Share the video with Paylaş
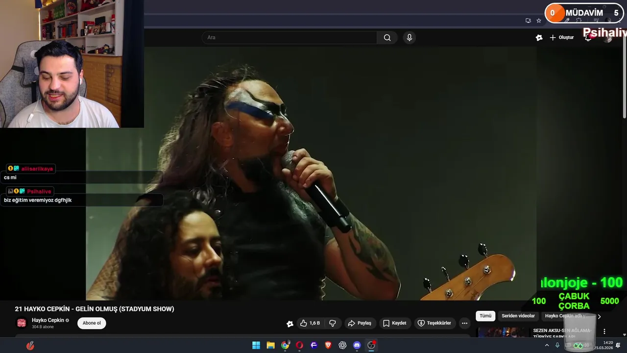This screenshot has width=627, height=353. click(360, 323)
